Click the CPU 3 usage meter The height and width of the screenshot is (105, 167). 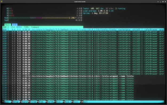(44, 15)
